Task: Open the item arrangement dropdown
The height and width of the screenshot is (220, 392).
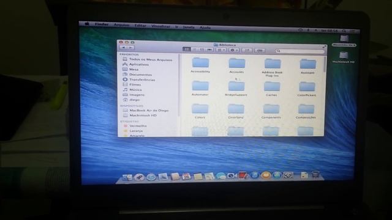Action: 221,50
